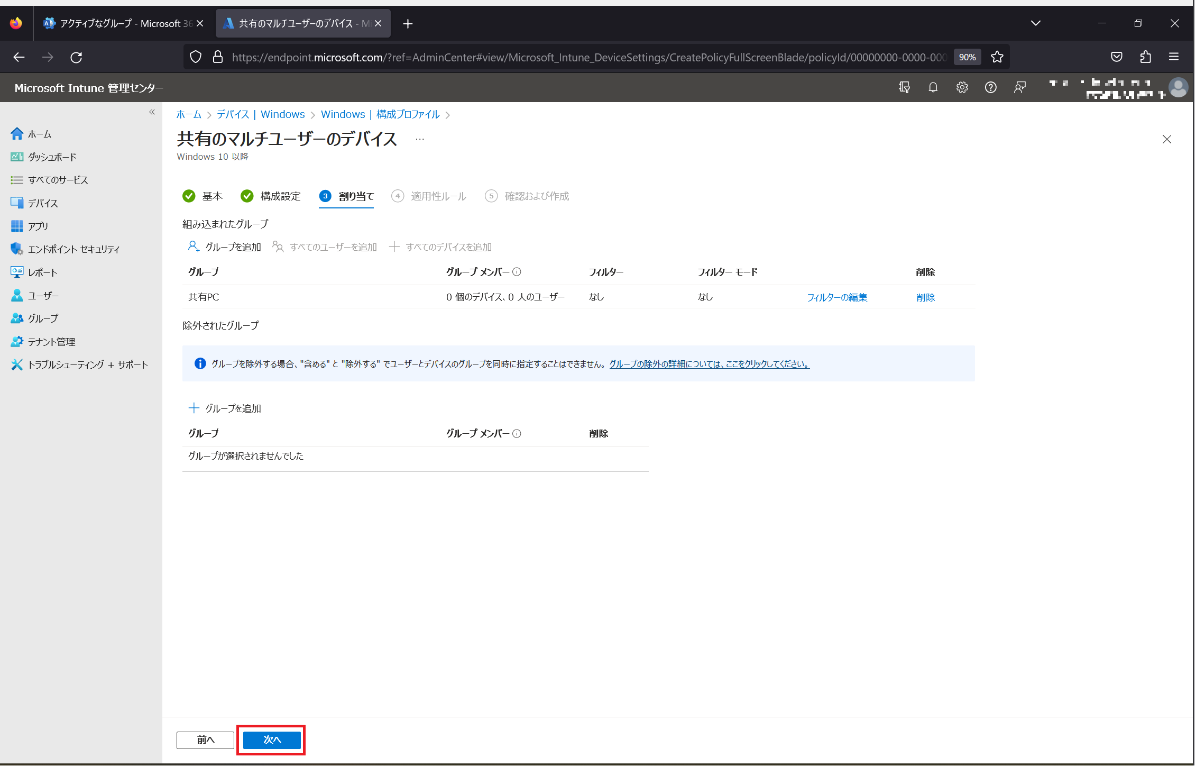
Task: Open the ellipsis menu beside page title
Action: click(420, 139)
